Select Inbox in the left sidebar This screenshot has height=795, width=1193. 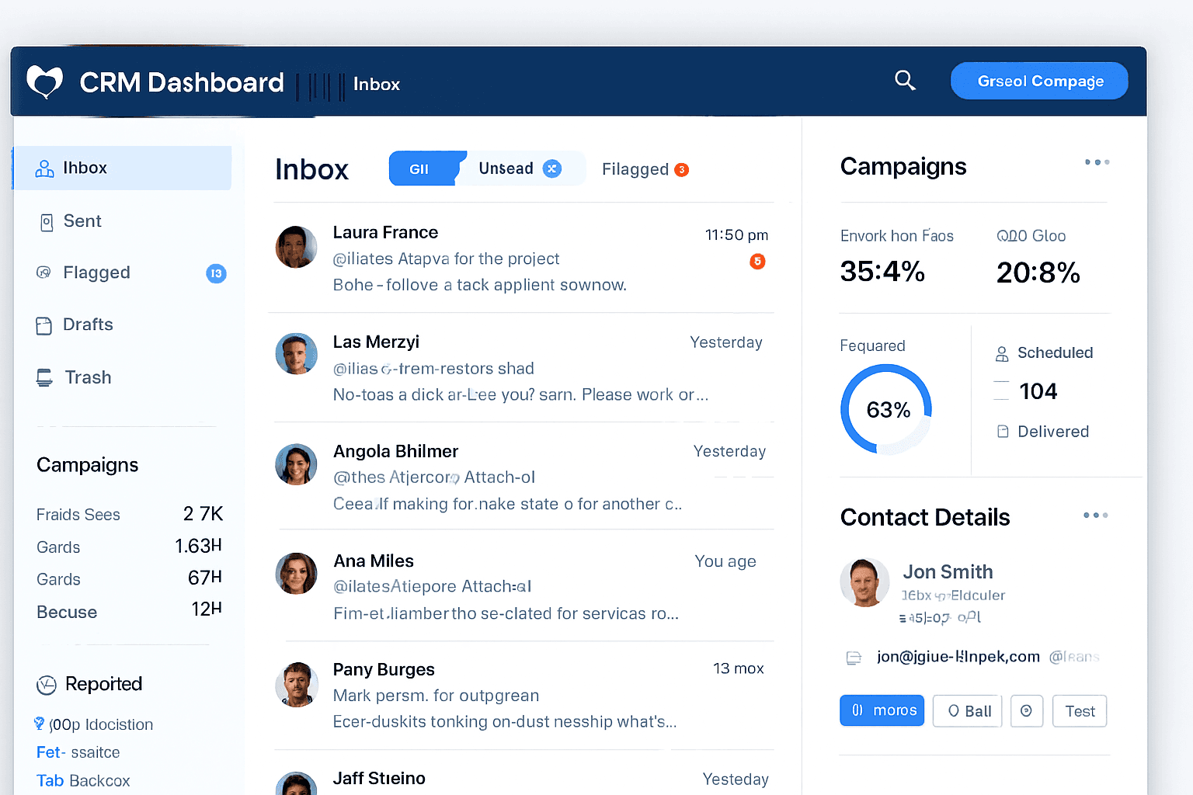pos(122,168)
